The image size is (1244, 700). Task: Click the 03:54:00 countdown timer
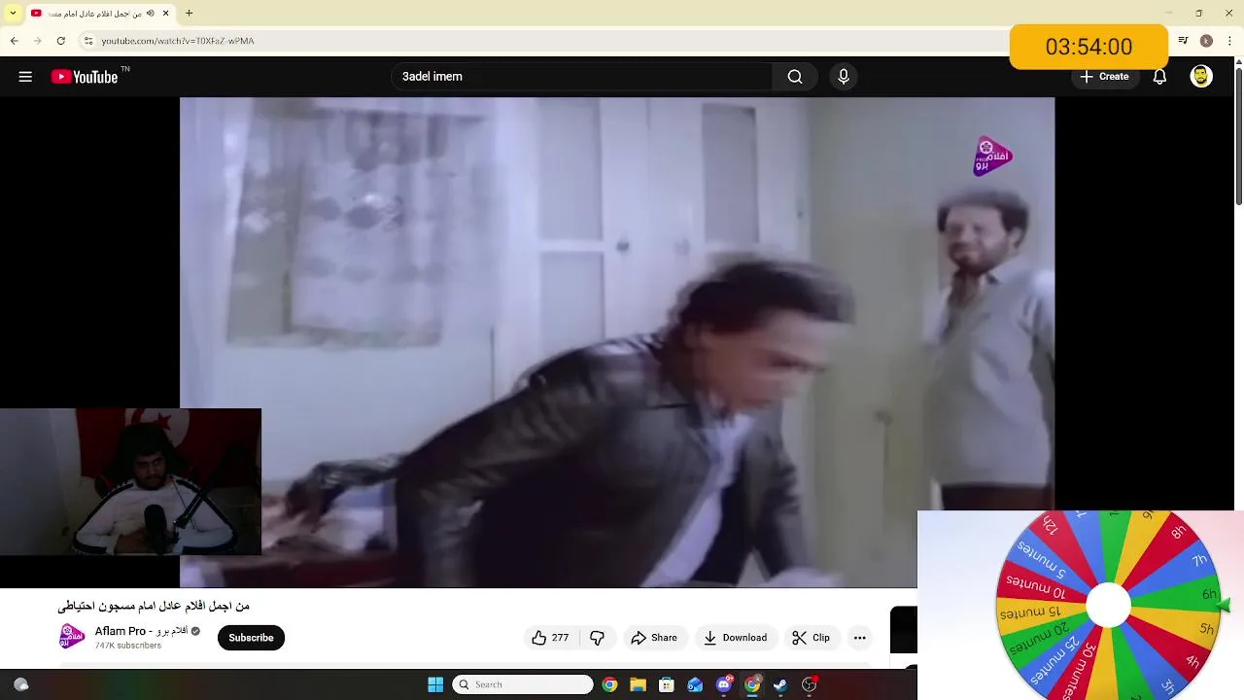coord(1088,47)
